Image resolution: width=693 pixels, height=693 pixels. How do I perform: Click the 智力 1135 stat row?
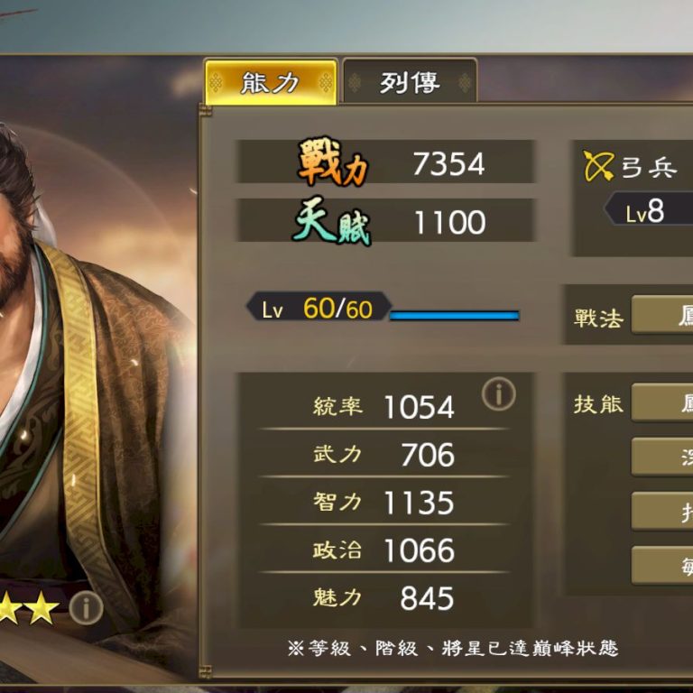(x=383, y=502)
